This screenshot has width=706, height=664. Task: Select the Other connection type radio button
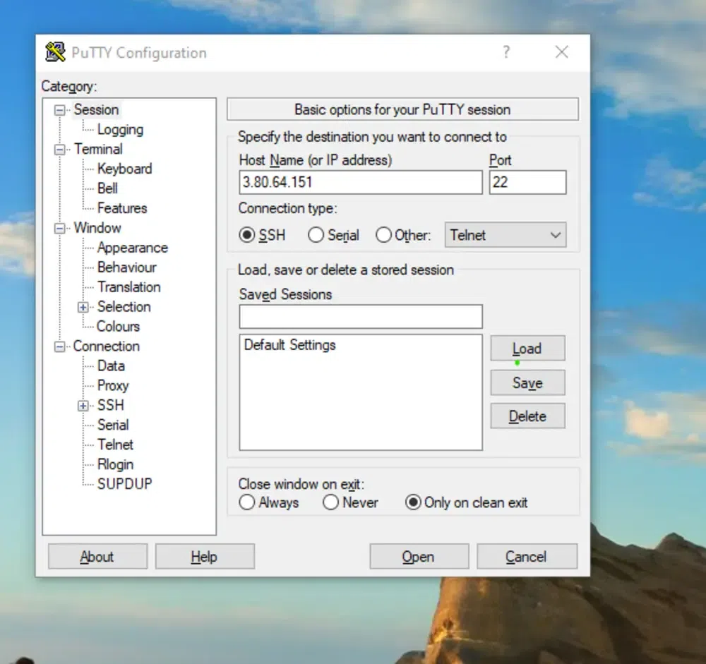383,235
